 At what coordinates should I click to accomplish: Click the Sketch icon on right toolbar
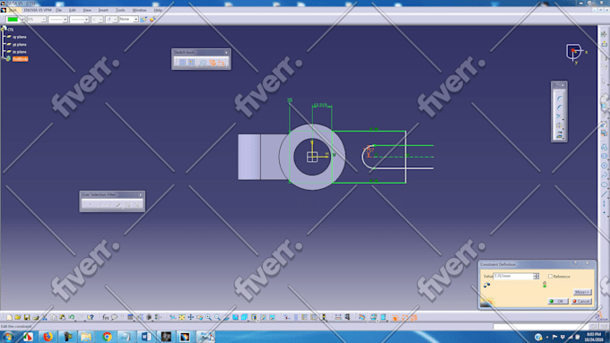tap(604, 35)
